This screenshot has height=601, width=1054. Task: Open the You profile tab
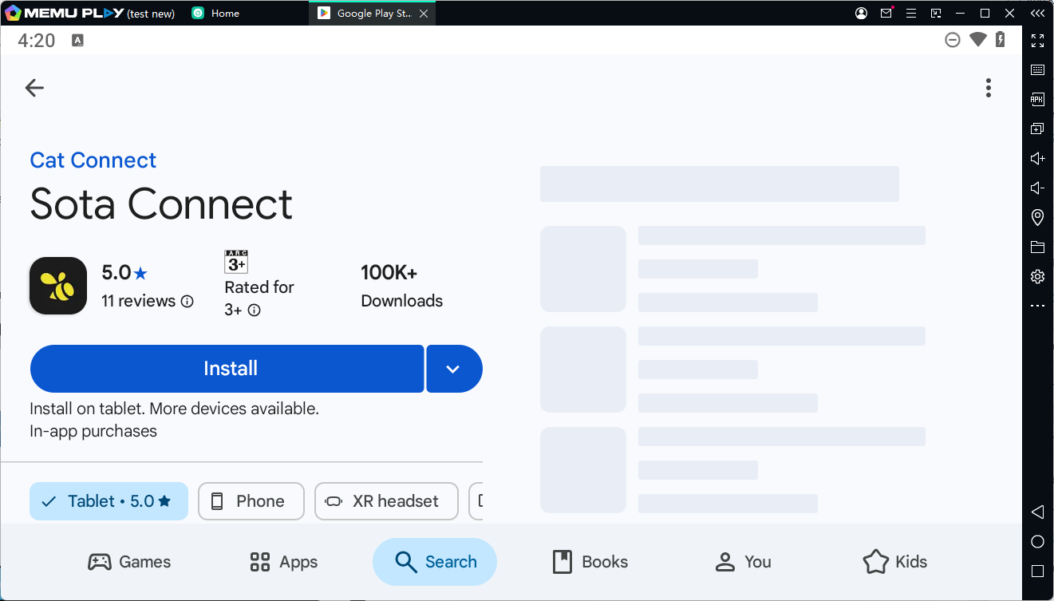point(743,562)
